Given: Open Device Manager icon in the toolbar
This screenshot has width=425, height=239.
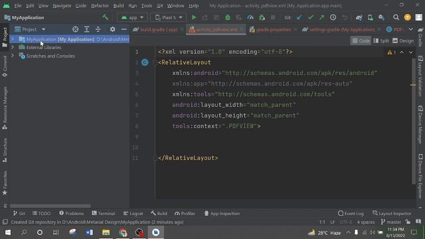Looking at the screenshot, I should click(371, 18).
